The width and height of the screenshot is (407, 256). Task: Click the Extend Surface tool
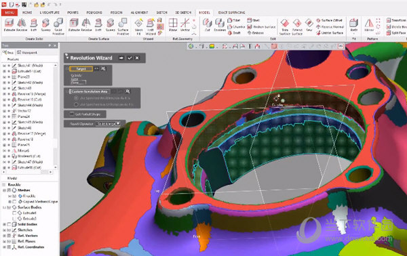pyautogui.click(x=297, y=26)
